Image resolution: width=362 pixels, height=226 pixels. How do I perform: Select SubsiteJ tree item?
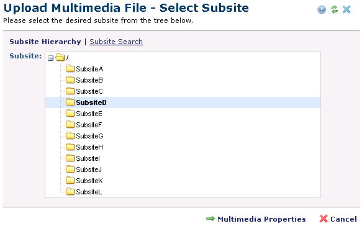(x=89, y=169)
